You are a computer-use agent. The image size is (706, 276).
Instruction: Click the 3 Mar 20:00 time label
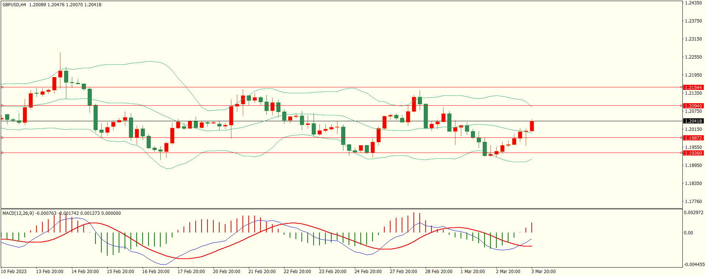click(x=543, y=272)
